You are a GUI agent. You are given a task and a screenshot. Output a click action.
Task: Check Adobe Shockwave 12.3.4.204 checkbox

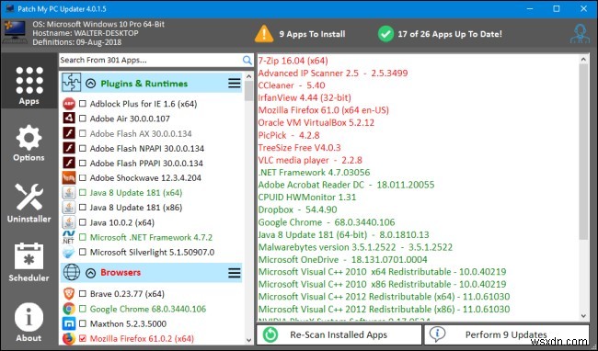(x=83, y=177)
